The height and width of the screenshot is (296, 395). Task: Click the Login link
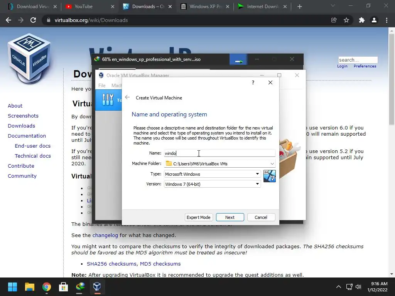pos(342,66)
